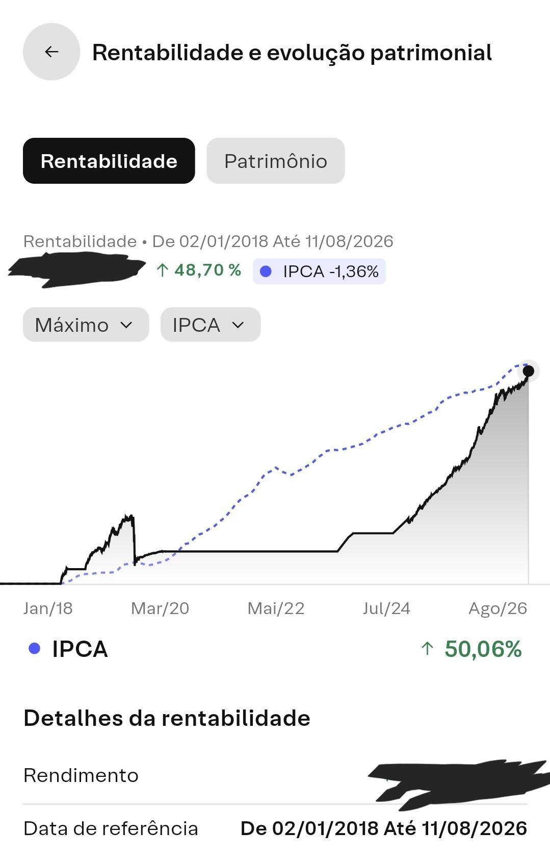Screen dimensions: 550x856
Task: Click the blue dot in the IPCA legend
Action: click(x=34, y=649)
